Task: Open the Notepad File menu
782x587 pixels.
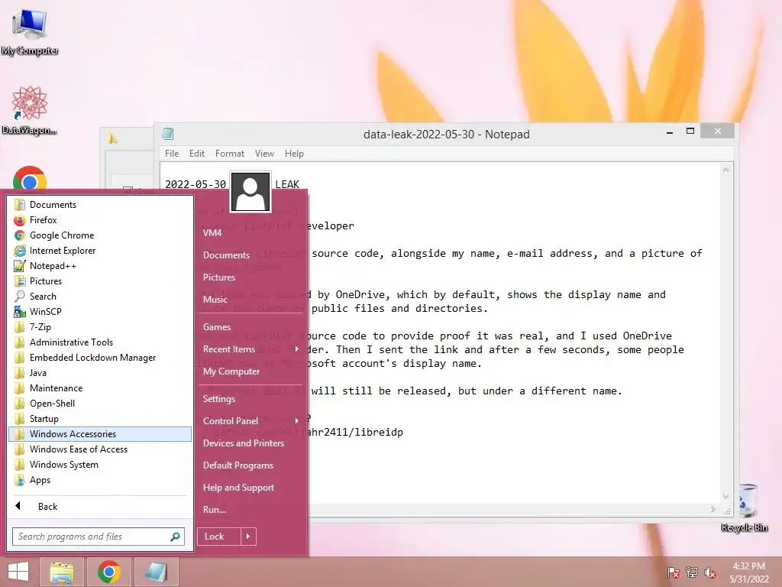Action: (172, 154)
